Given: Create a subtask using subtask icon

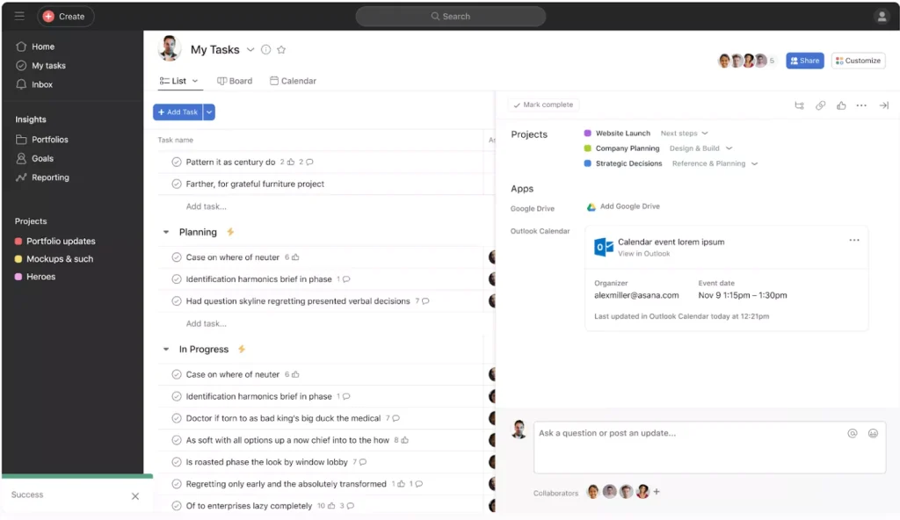Looking at the screenshot, I should point(799,105).
